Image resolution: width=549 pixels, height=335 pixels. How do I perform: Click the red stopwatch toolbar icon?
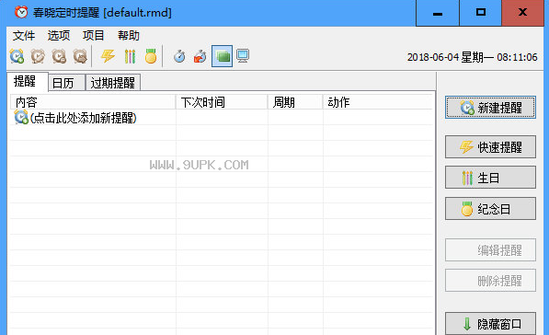(x=200, y=56)
